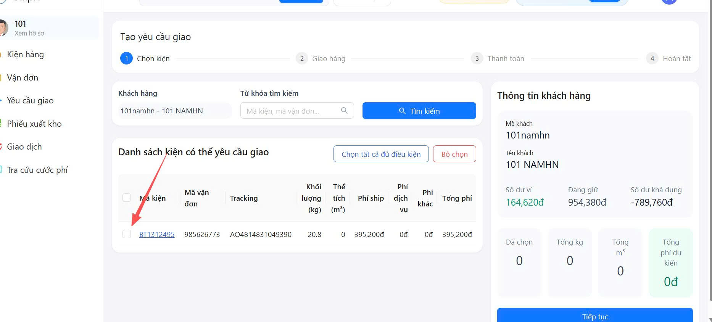
Task: Click the Tổng kg counter card
Action: point(570,262)
